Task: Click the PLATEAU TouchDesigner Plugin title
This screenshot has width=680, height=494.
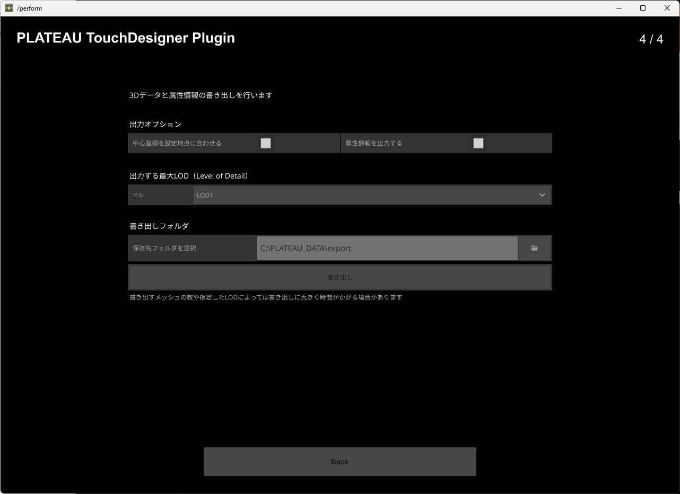Action: coord(126,38)
